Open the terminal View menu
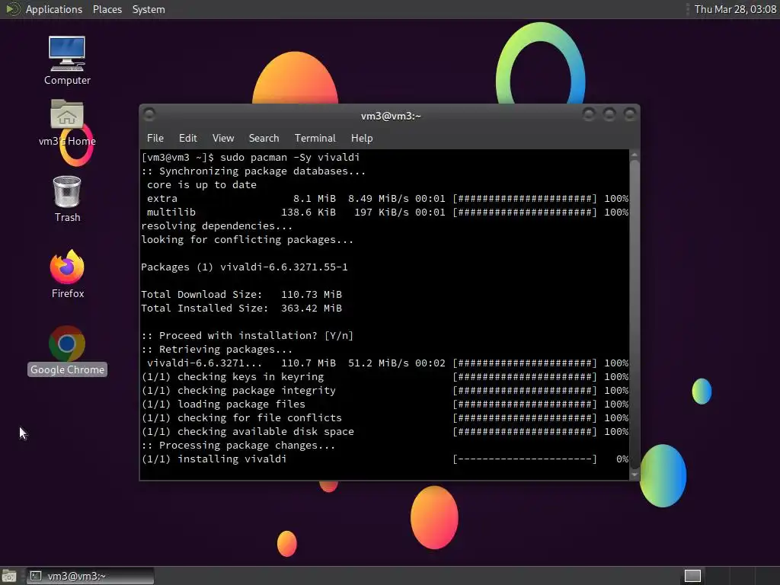 coord(223,139)
